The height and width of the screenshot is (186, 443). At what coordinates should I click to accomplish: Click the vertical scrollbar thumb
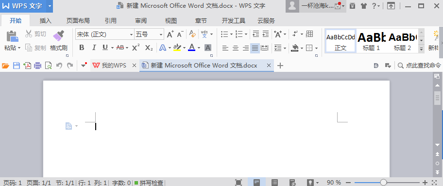point(437,98)
